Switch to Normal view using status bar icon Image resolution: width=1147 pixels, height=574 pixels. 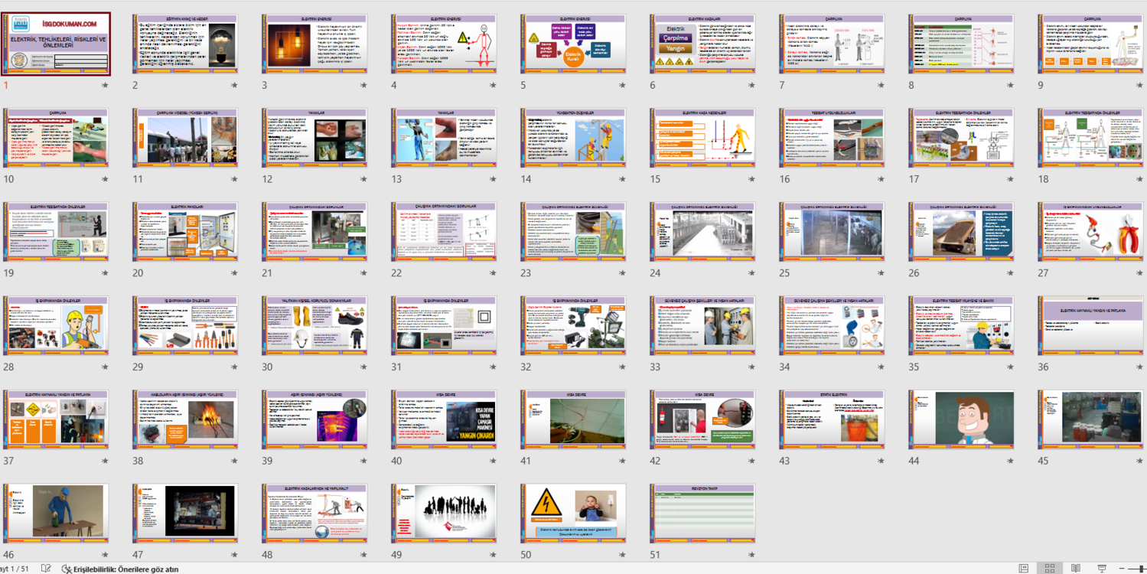pos(1023,569)
